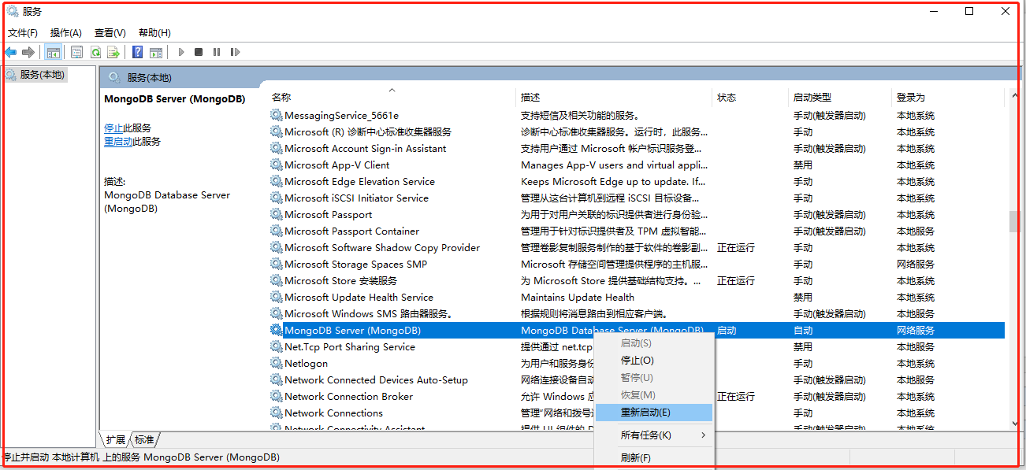Select Microsoft Edge Elevation Service row
1026x470 pixels.
tap(637, 181)
